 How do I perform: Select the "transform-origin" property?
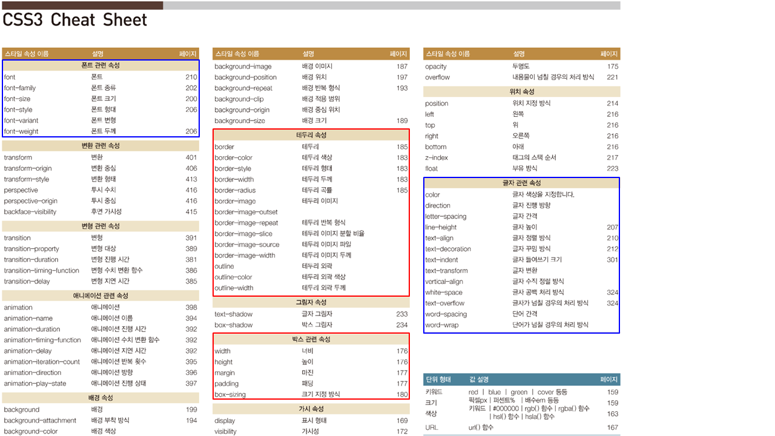28,168
